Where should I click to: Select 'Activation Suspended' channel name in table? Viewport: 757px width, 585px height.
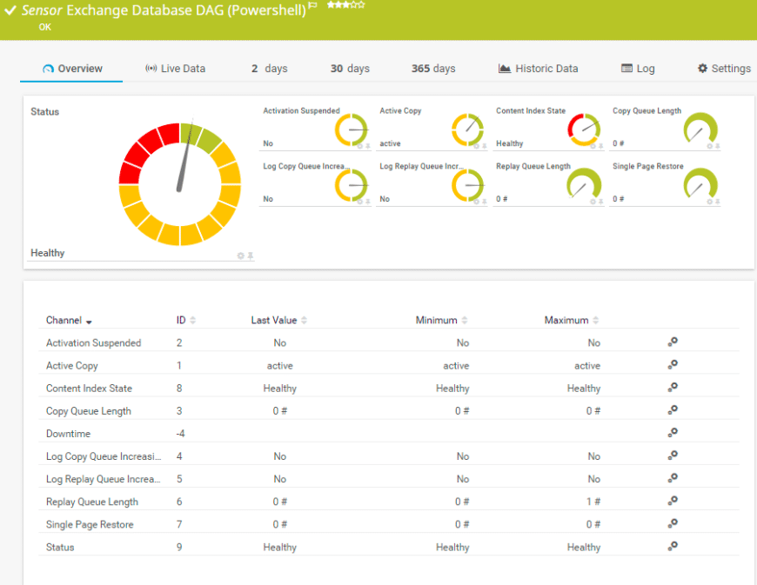[93, 342]
